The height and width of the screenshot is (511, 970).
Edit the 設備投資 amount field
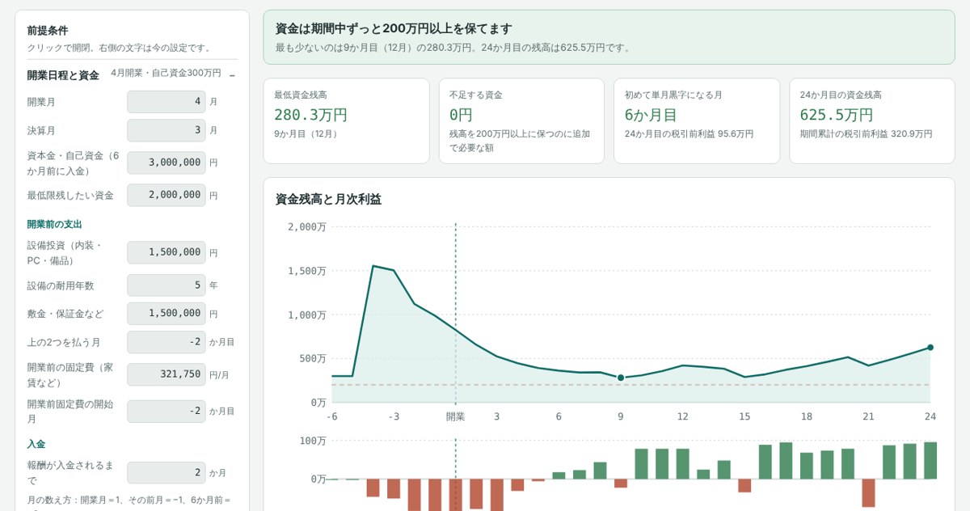click(167, 252)
